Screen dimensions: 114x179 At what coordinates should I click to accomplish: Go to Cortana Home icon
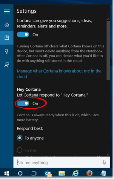(x=7, y=24)
